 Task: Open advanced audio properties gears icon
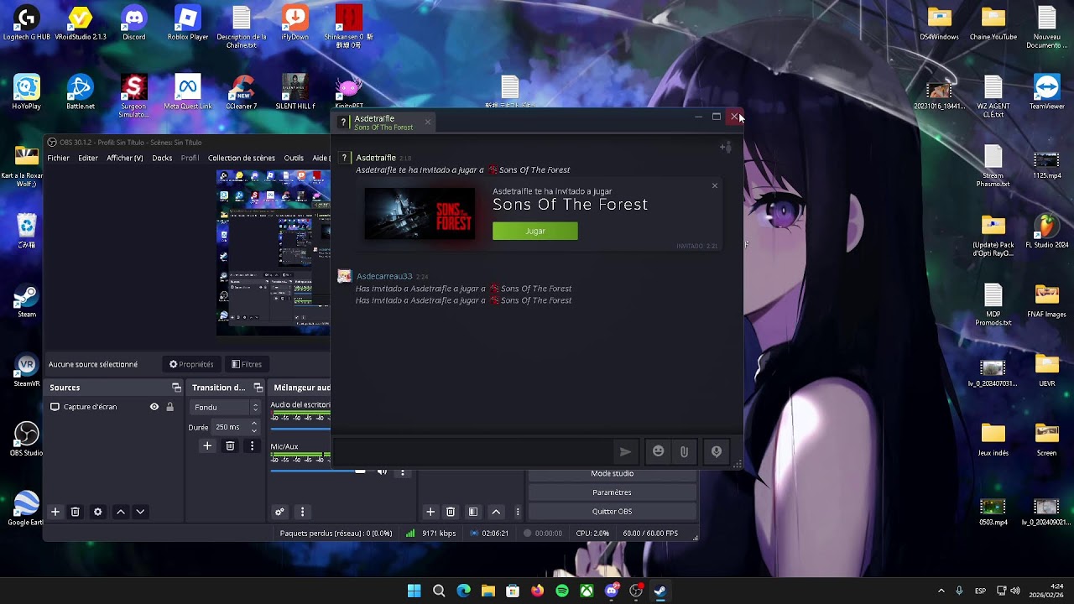click(x=280, y=512)
